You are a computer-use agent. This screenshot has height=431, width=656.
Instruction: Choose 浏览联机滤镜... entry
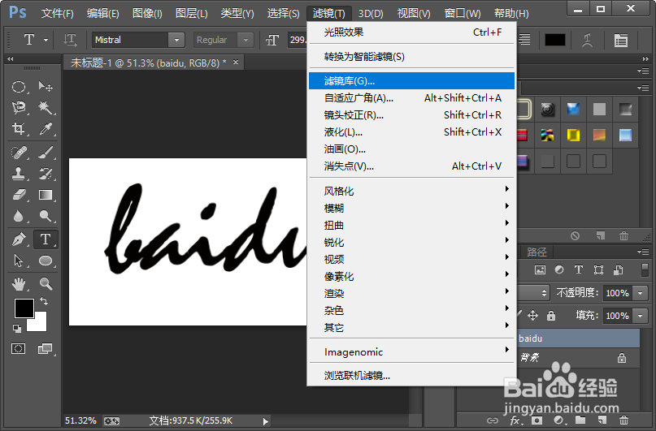tap(411, 376)
